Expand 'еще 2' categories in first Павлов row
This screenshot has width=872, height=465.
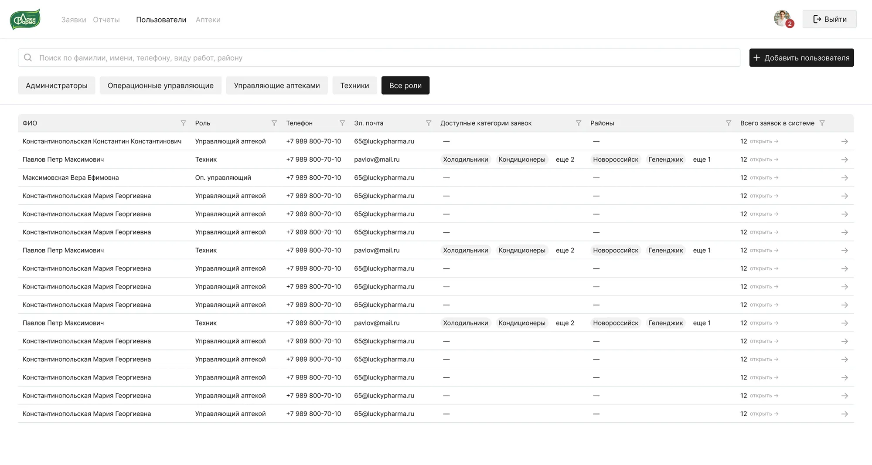(565, 160)
